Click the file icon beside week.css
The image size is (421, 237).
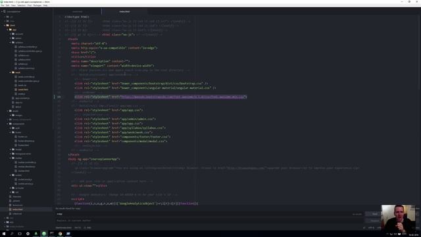tap(16, 85)
